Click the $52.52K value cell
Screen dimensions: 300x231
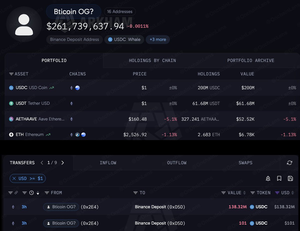pos(245,119)
